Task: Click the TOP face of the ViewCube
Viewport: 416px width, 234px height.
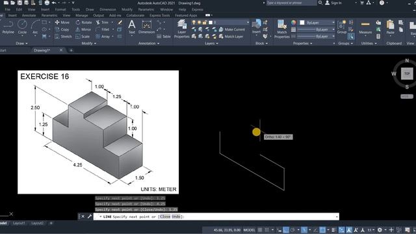Action: coord(407,73)
